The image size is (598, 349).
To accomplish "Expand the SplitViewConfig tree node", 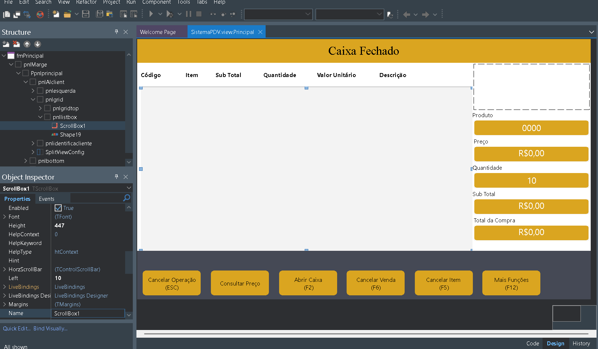I will coord(33,152).
